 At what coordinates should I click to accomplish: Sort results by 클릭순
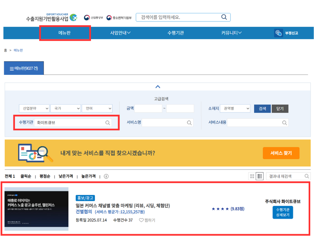pos(26,176)
